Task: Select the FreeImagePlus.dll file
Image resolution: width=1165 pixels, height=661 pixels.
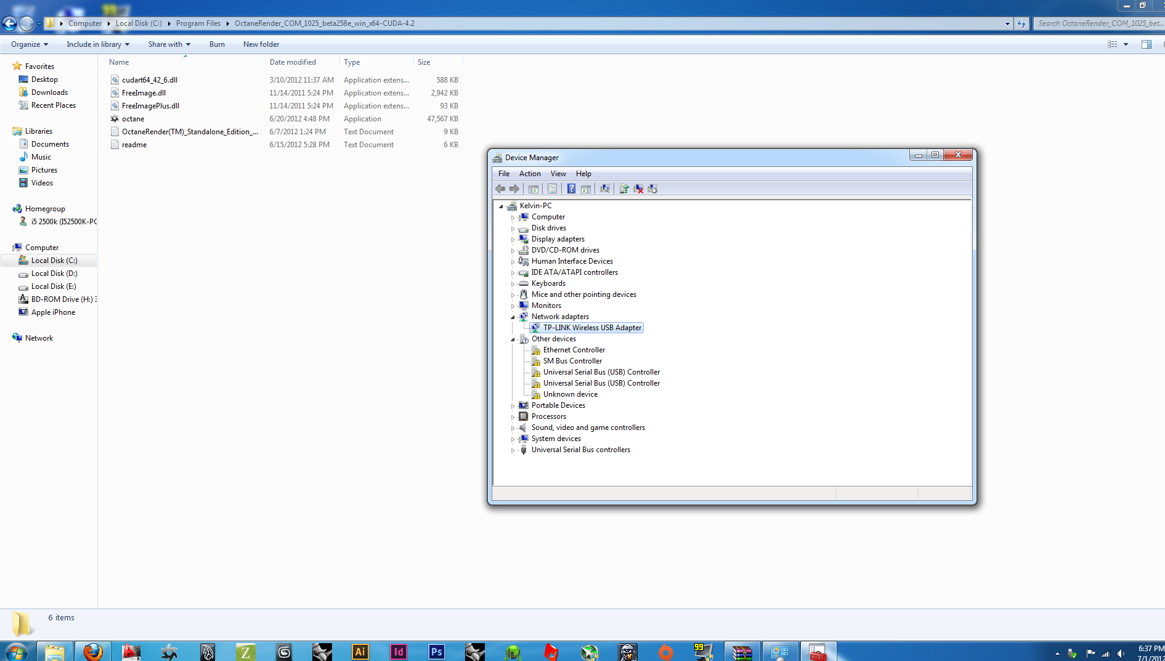Action: coord(150,106)
